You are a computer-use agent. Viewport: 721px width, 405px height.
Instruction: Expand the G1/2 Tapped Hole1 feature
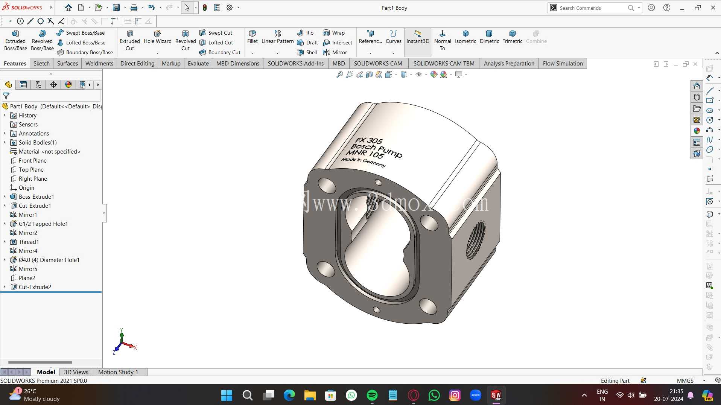pos(5,224)
